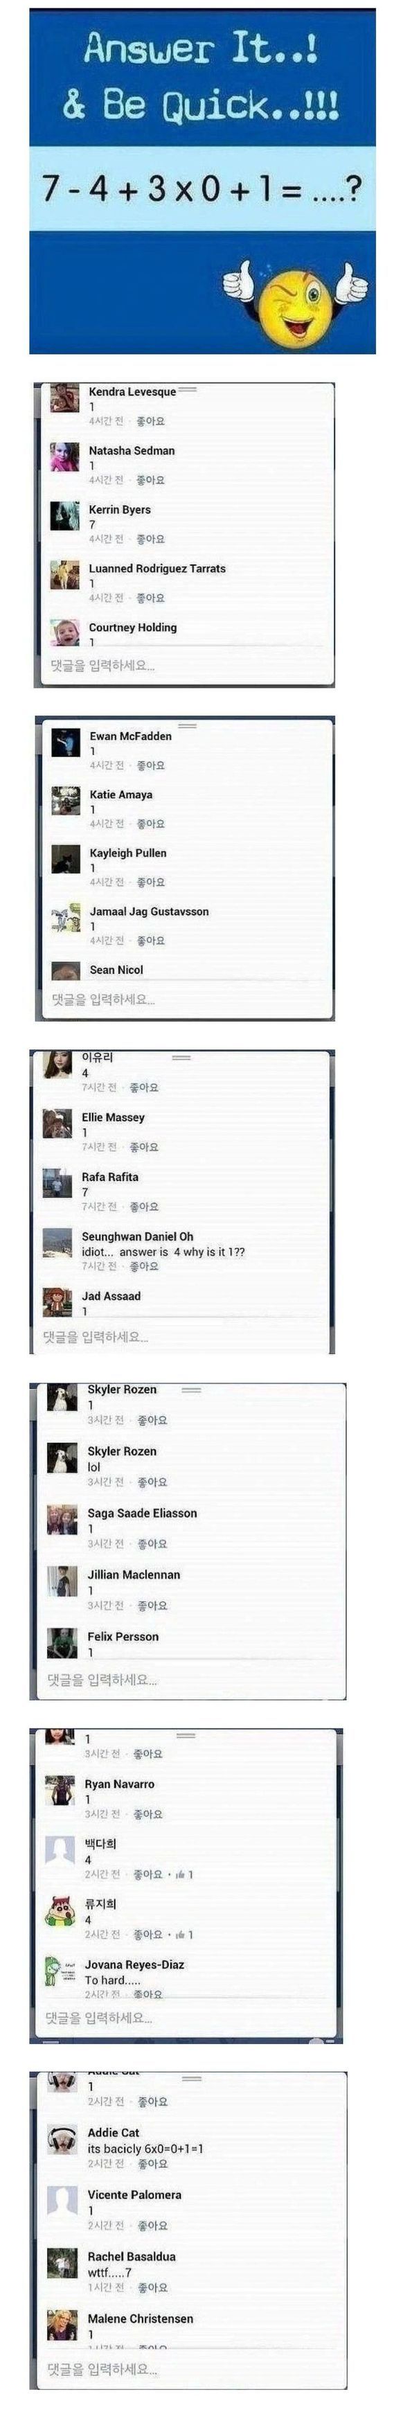Open Luanned Rodriguez Tarrats' profile name
This screenshot has height=2414, width=412.
point(157,568)
